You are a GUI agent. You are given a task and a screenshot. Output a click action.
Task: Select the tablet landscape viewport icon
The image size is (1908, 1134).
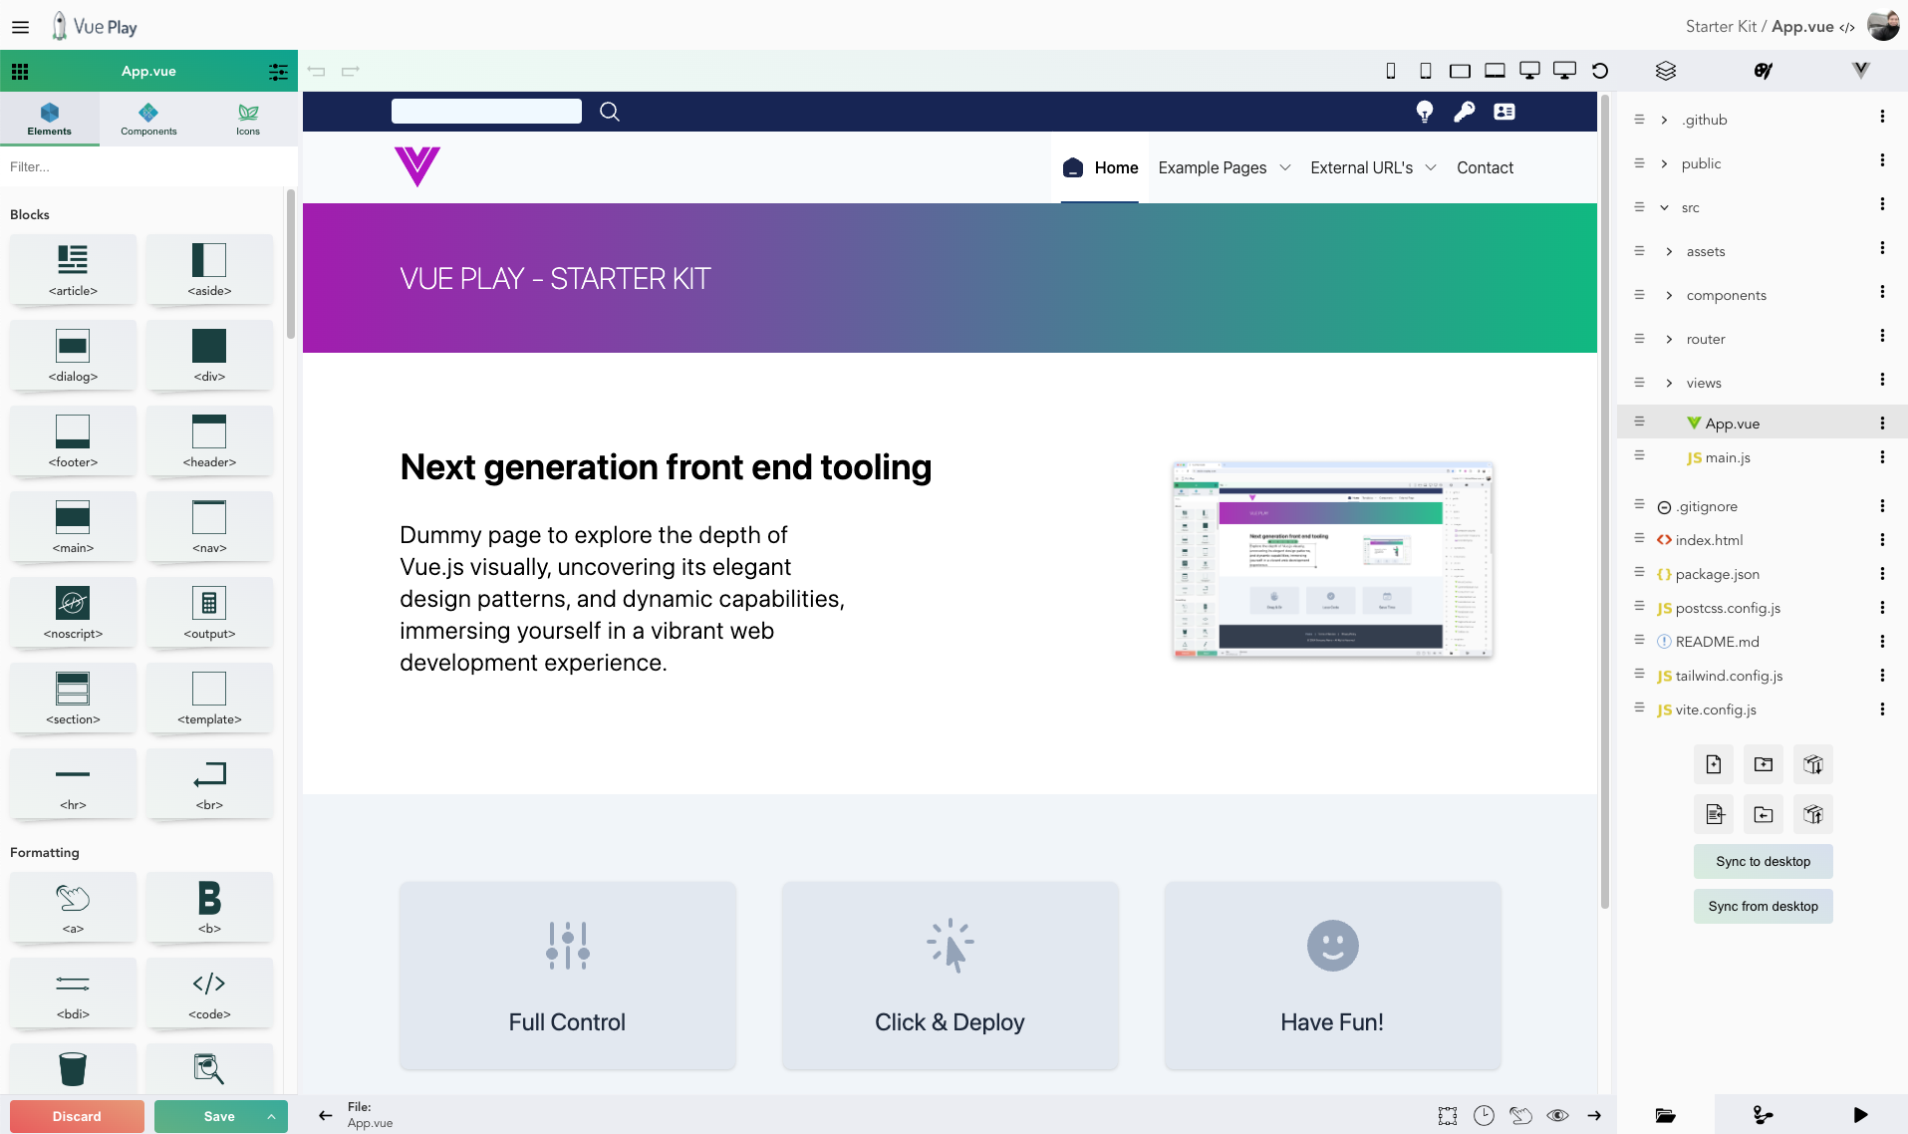click(1460, 71)
